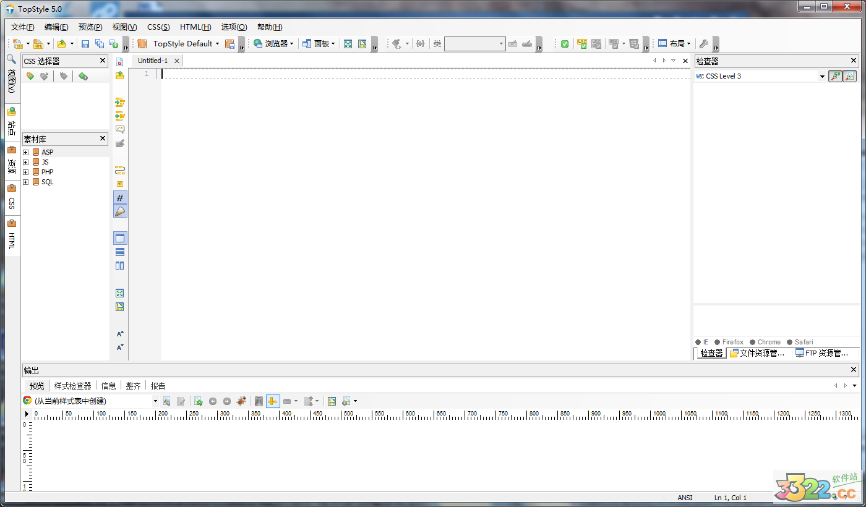Click the new HTML file icon

click(38, 44)
